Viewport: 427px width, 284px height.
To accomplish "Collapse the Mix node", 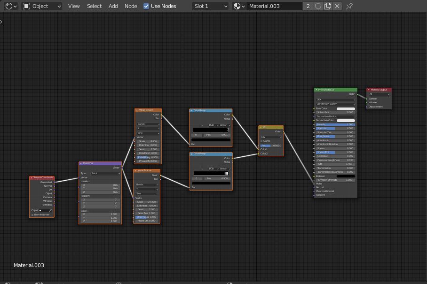I will 261,128.
